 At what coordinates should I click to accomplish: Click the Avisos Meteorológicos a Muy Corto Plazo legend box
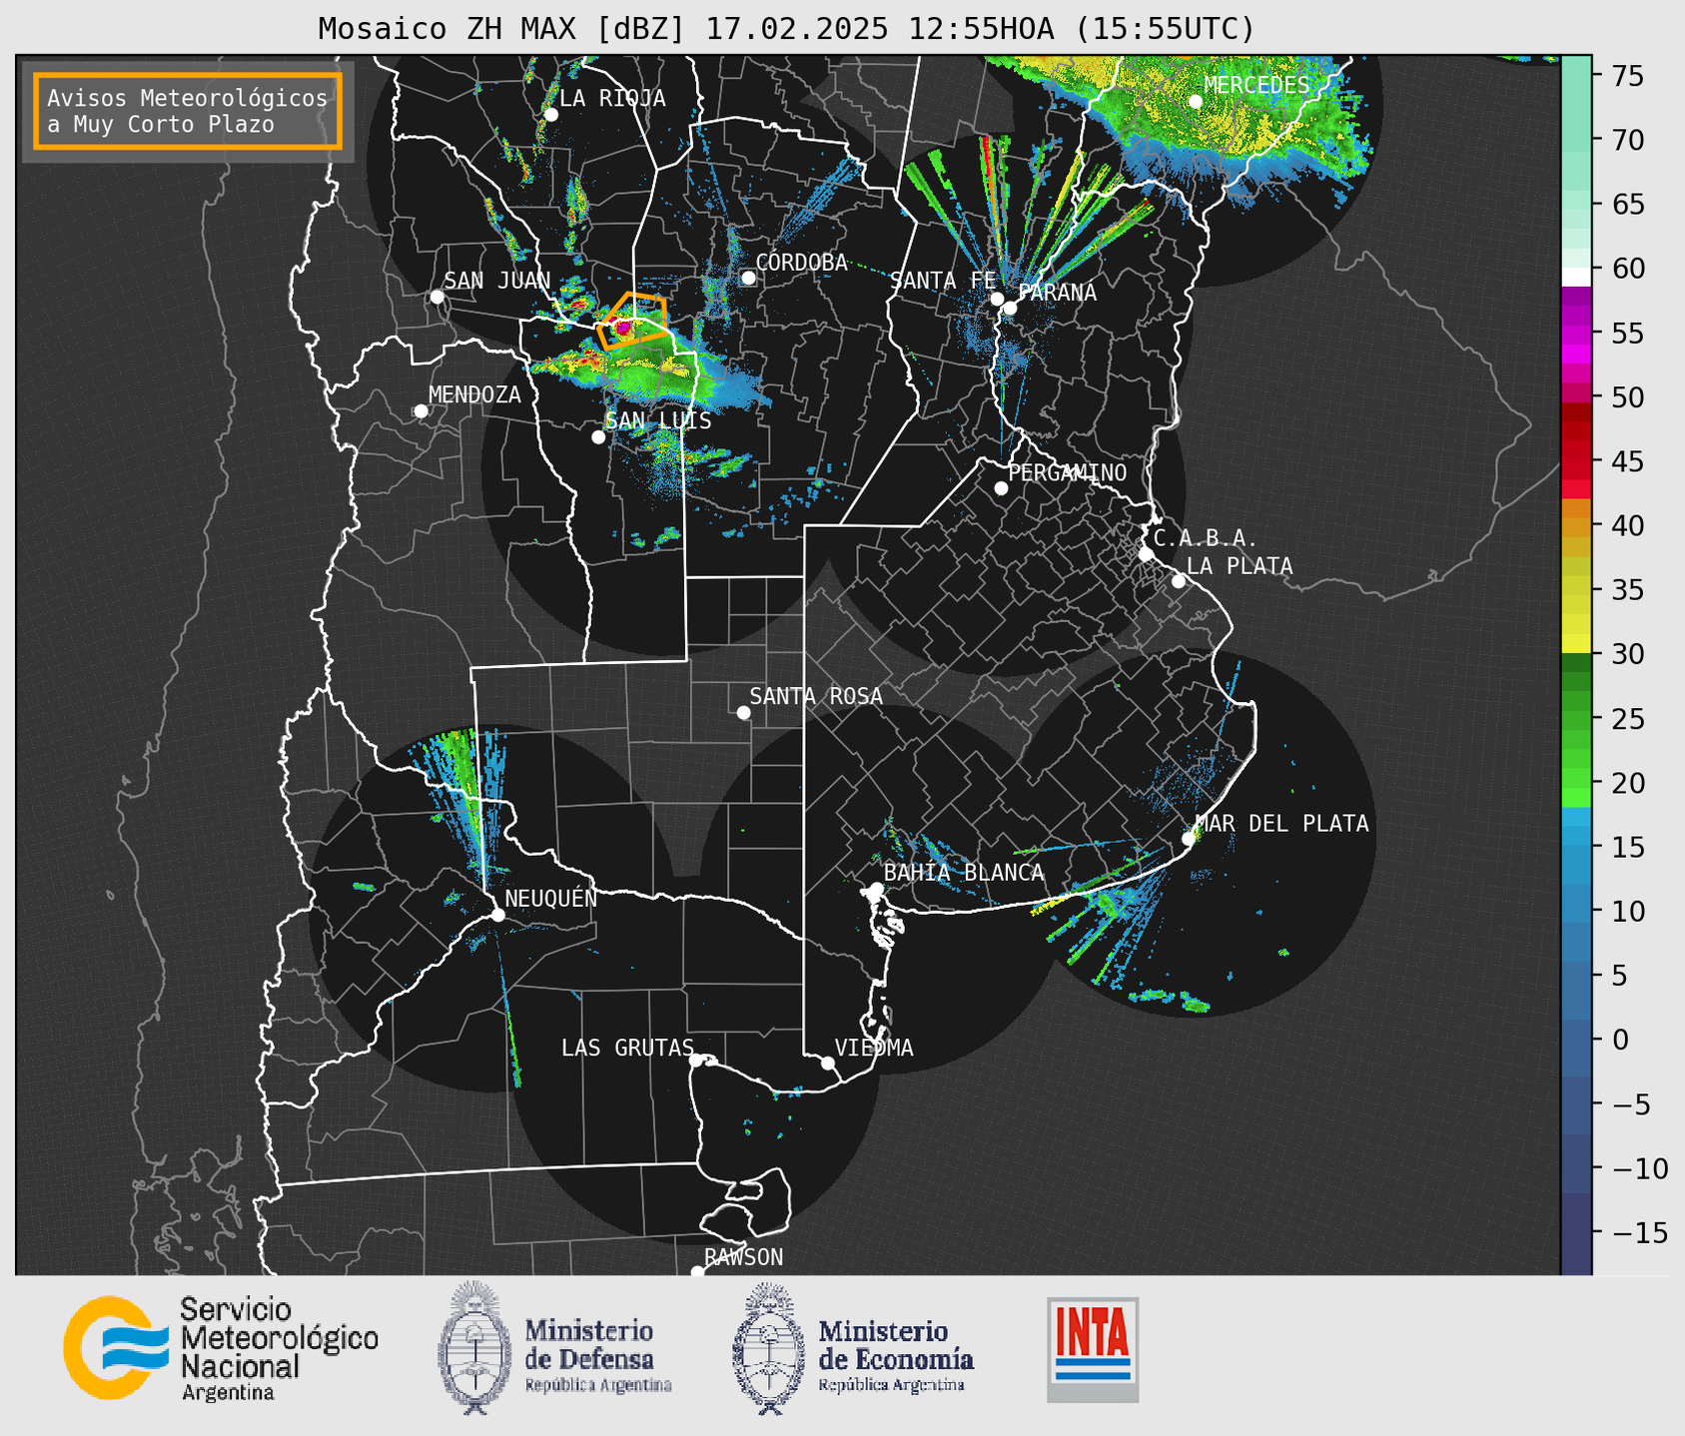click(x=188, y=111)
